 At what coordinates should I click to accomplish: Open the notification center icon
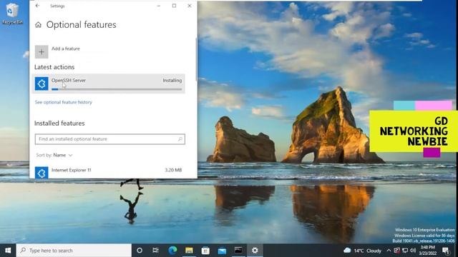pyautogui.click(x=446, y=251)
